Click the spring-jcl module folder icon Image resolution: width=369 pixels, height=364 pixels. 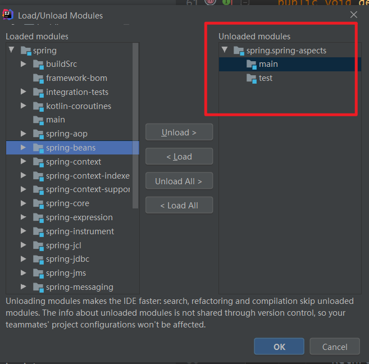(38, 246)
